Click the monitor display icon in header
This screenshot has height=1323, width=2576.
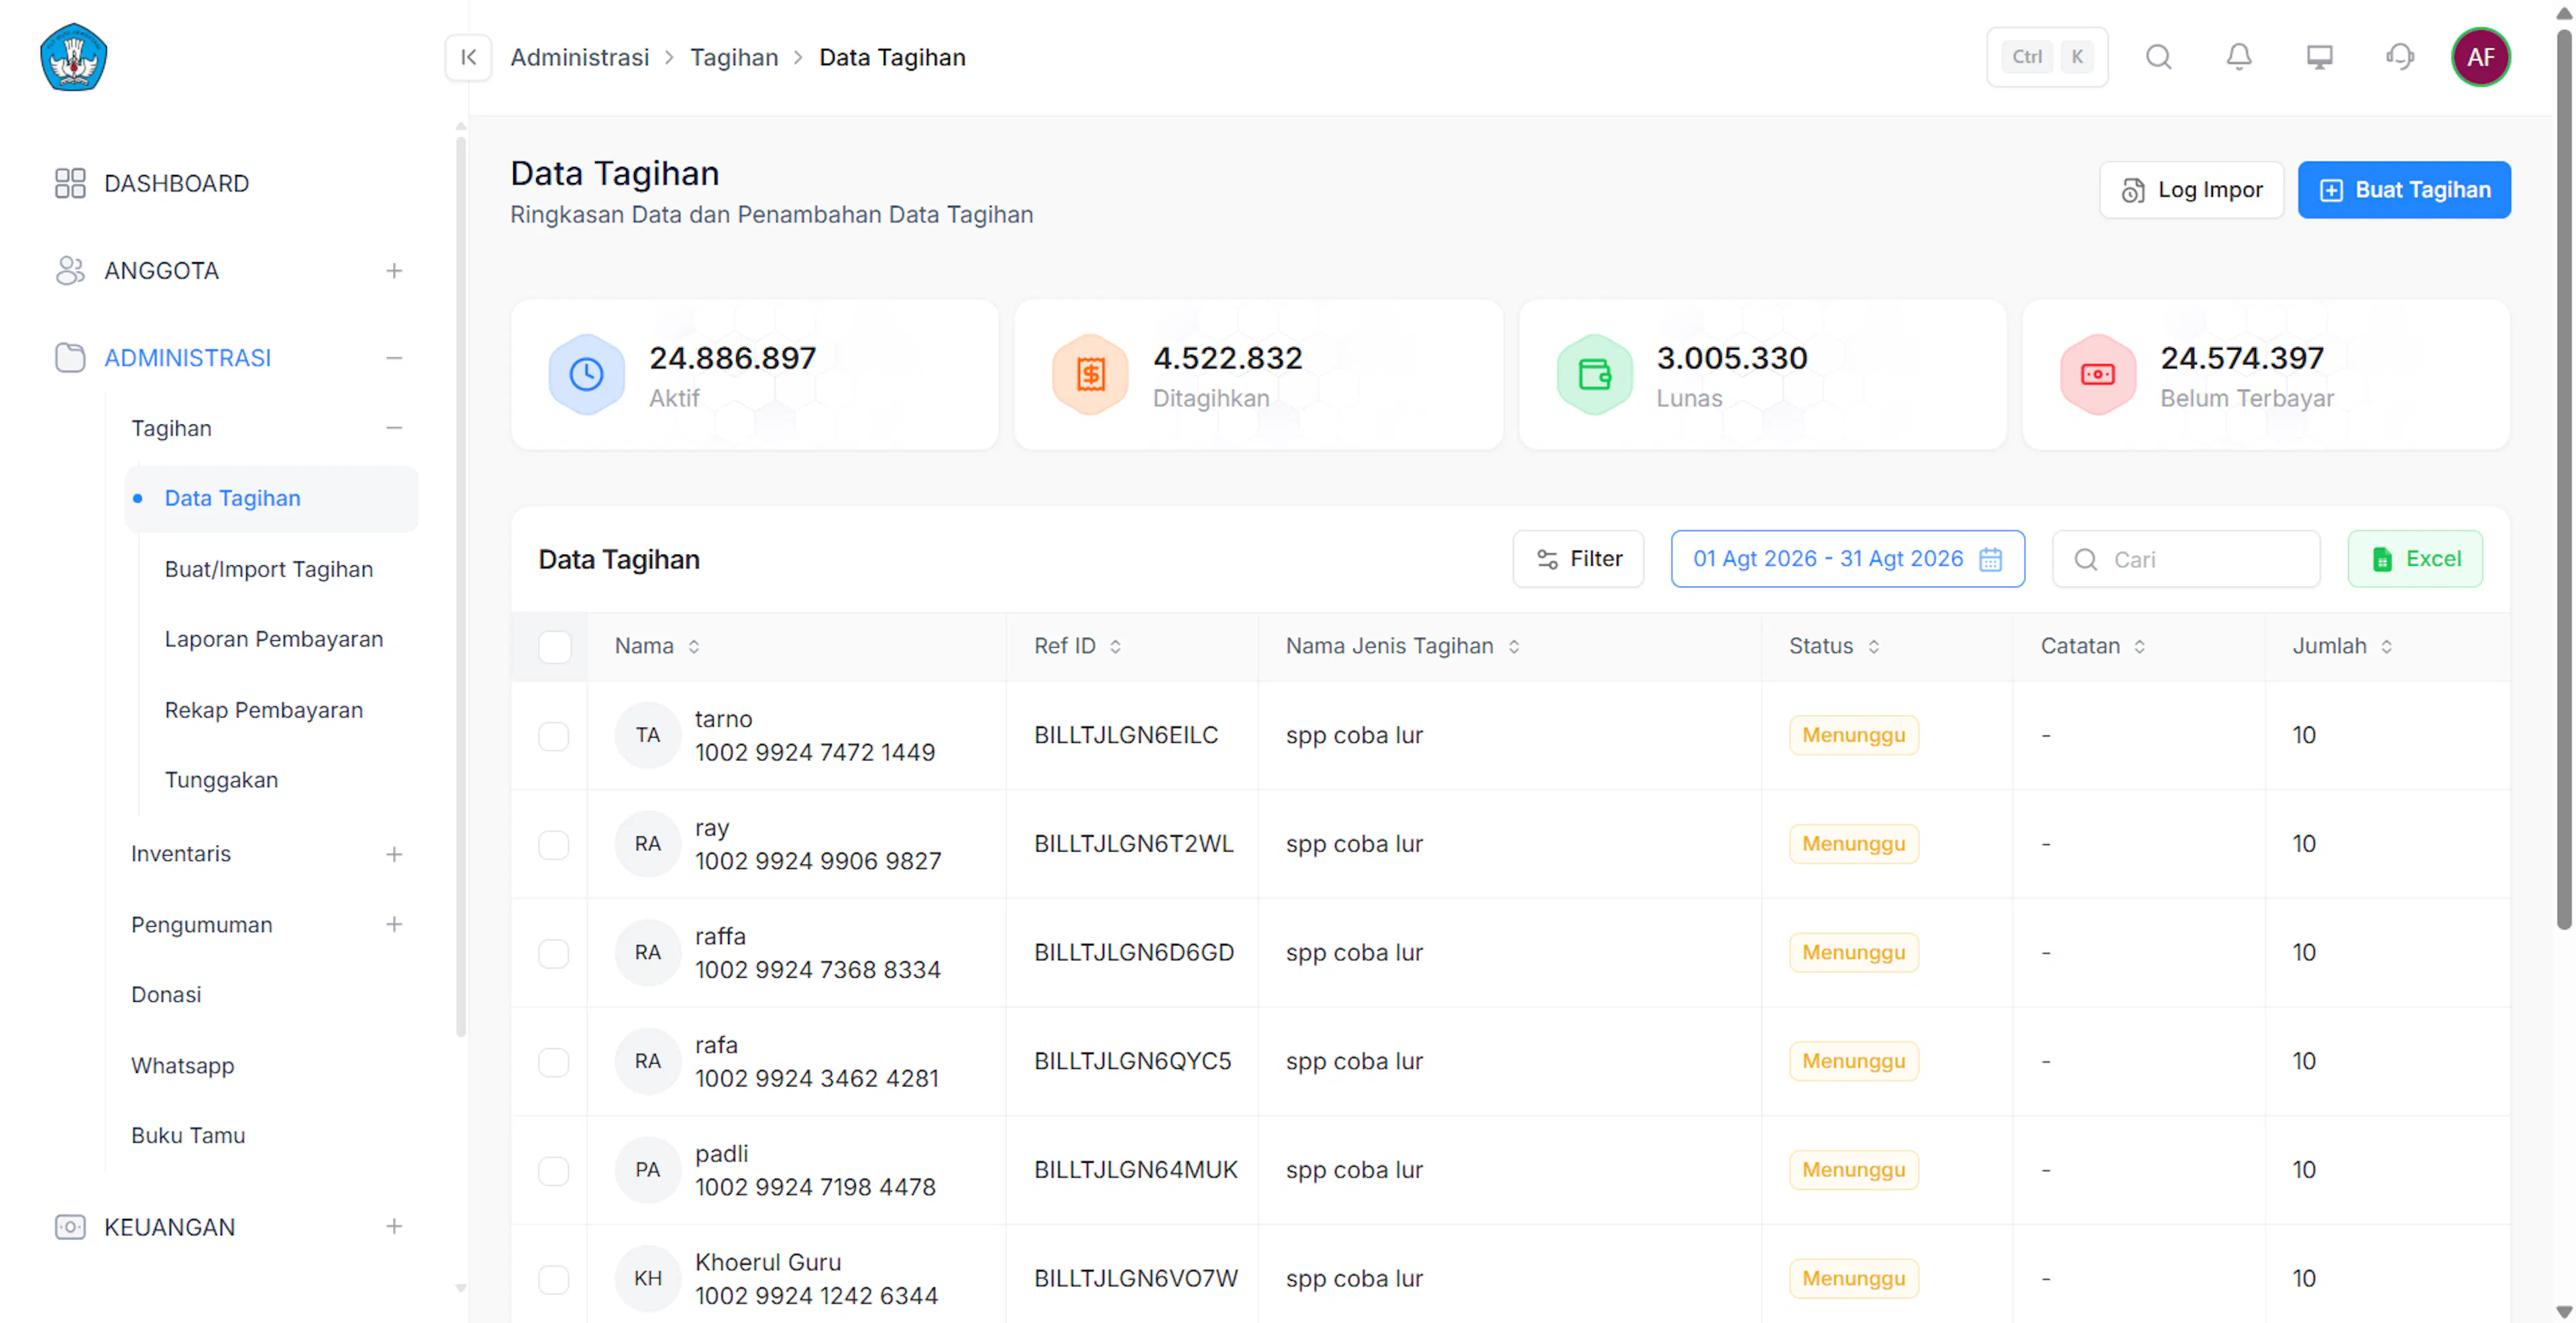2319,57
